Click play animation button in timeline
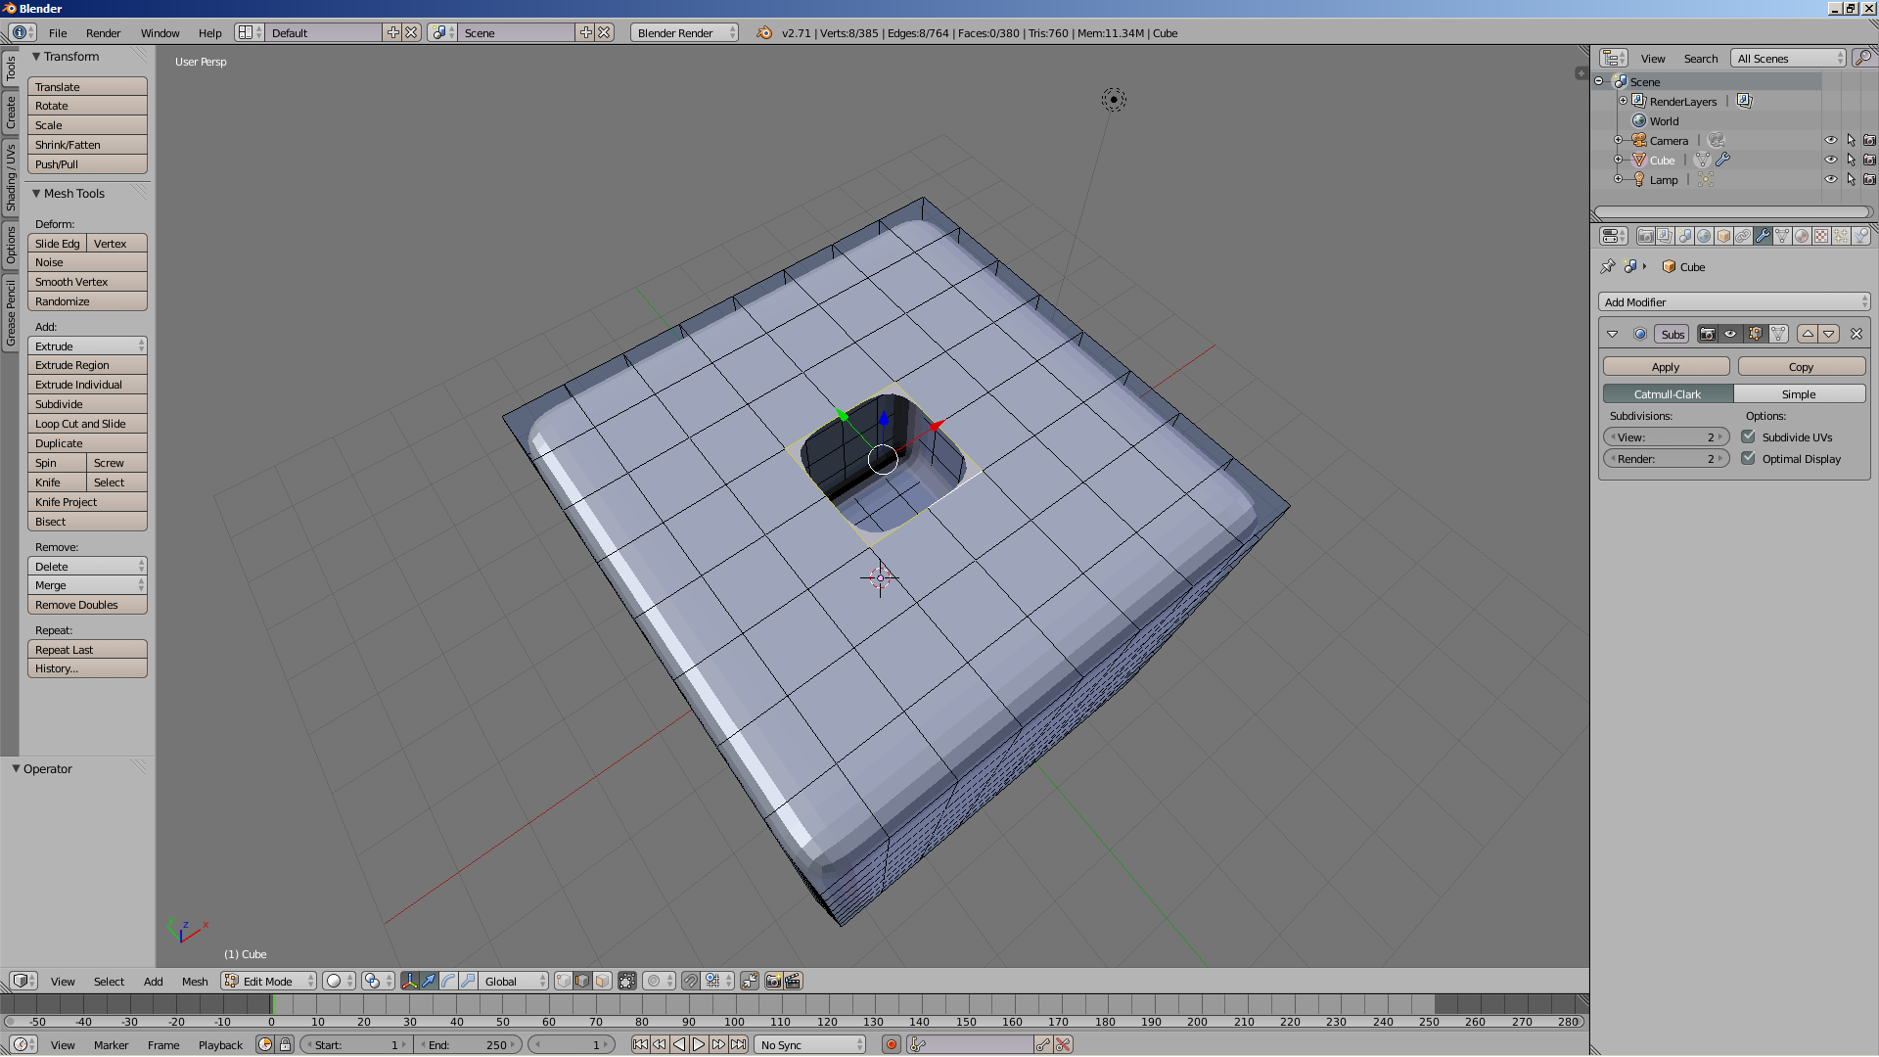The image size is (1879, 1057). click(x=699, y=1044)
